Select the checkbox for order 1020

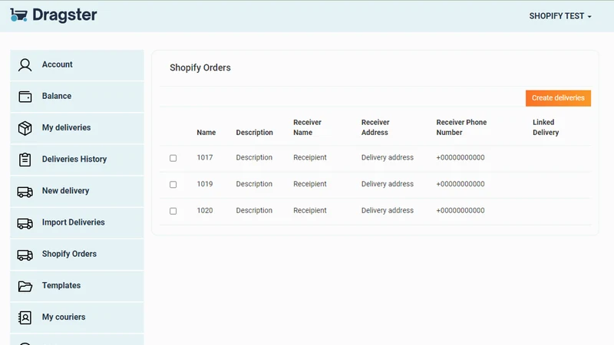coord(173,211)
